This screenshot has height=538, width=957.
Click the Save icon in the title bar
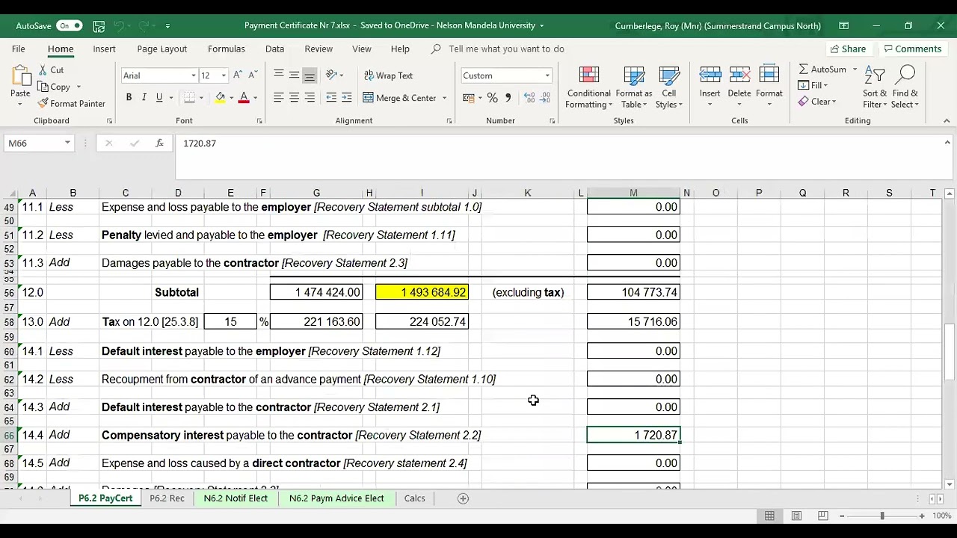pos(99,25)
